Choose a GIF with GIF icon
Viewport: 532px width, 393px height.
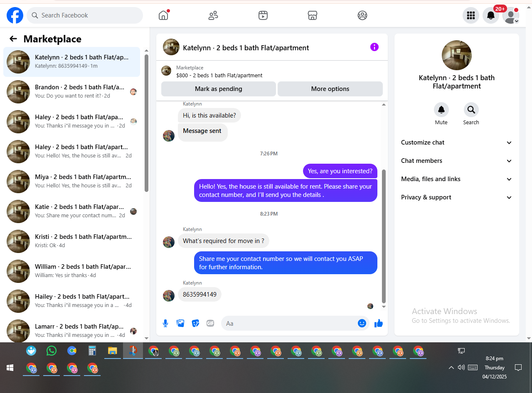click(210, 323)
